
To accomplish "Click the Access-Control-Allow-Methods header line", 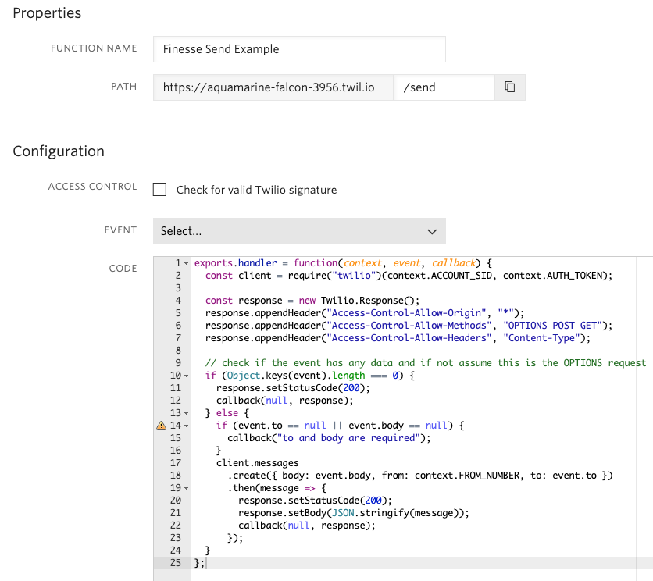I will tap(409, 326).
